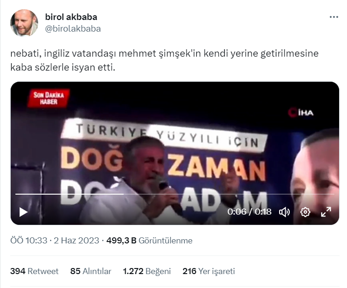Open the ÖÖ 10:33 · 2 Haz 2023 timestamp
The width and height of the screenshot is (347, 288).
pos(55,241)
